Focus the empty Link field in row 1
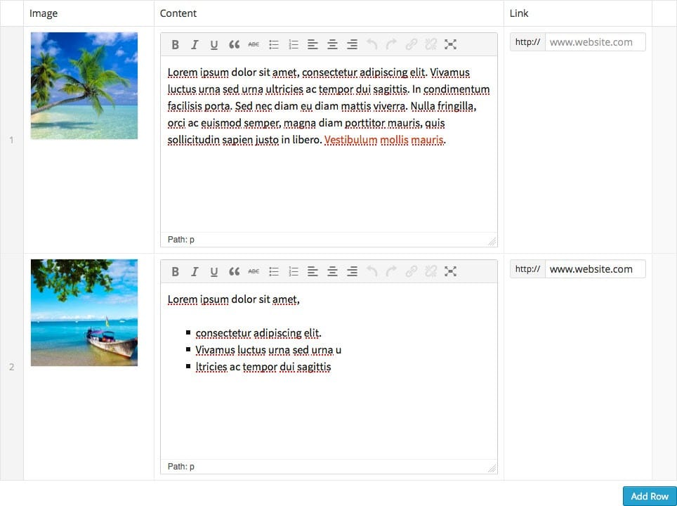 (x=594, y=42)
